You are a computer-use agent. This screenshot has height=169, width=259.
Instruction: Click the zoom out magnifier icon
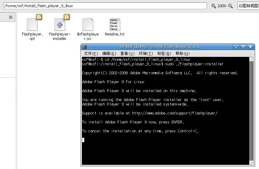213,6
